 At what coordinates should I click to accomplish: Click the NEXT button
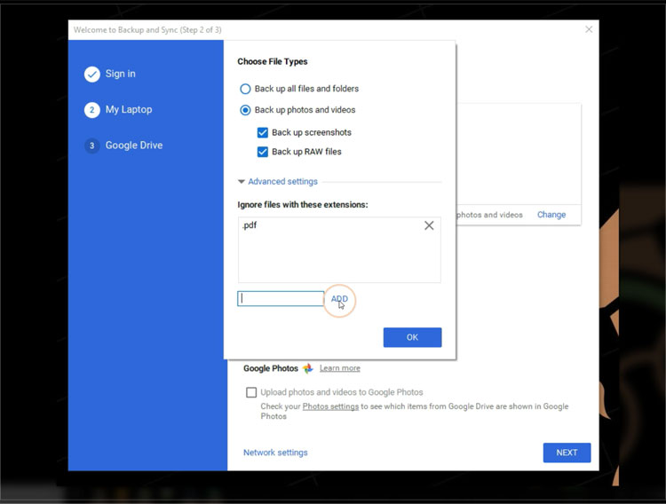567,453
